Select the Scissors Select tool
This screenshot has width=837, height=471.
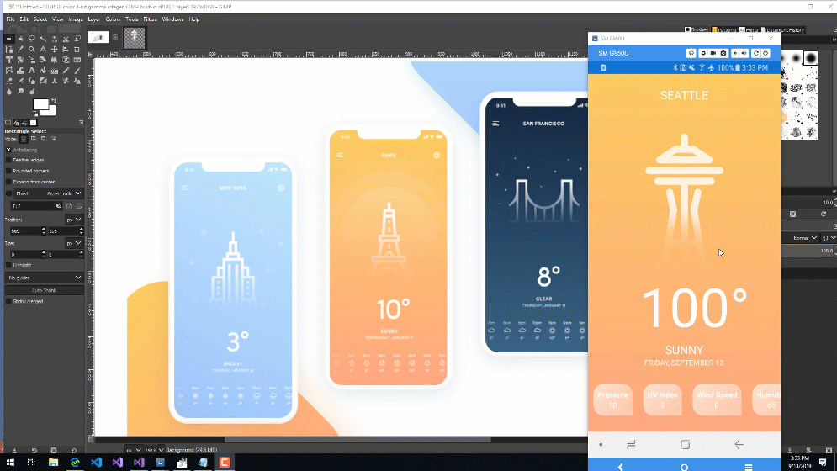pos(66,39)
